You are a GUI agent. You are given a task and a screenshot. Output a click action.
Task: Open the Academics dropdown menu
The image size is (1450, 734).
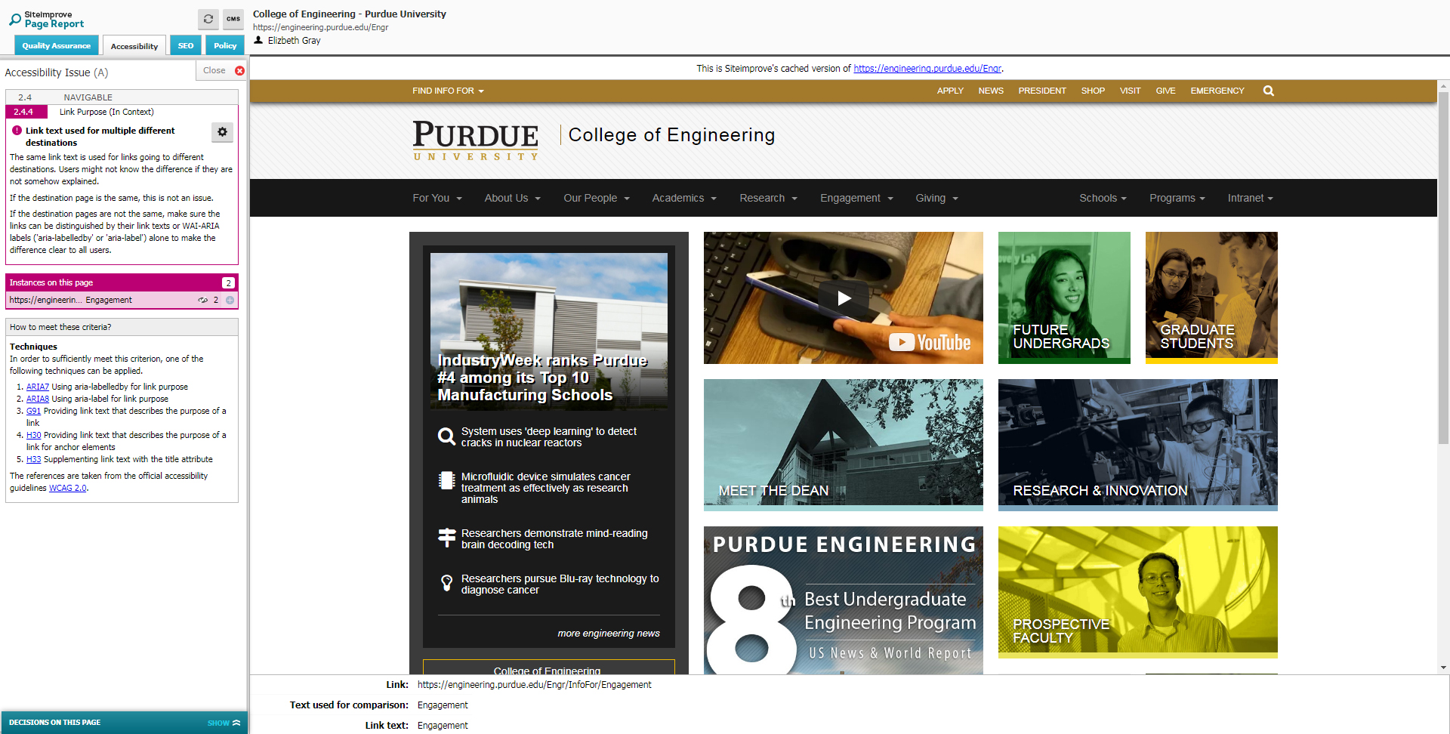click(x=683, y=198)
